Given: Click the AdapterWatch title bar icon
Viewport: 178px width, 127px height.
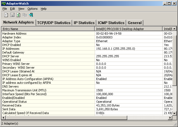Looking at the screenshot, I should [x=3, y=3].
